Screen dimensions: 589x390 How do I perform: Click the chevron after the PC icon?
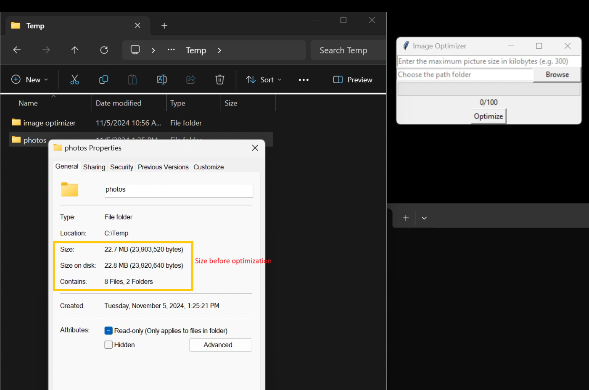click(153, 50)
